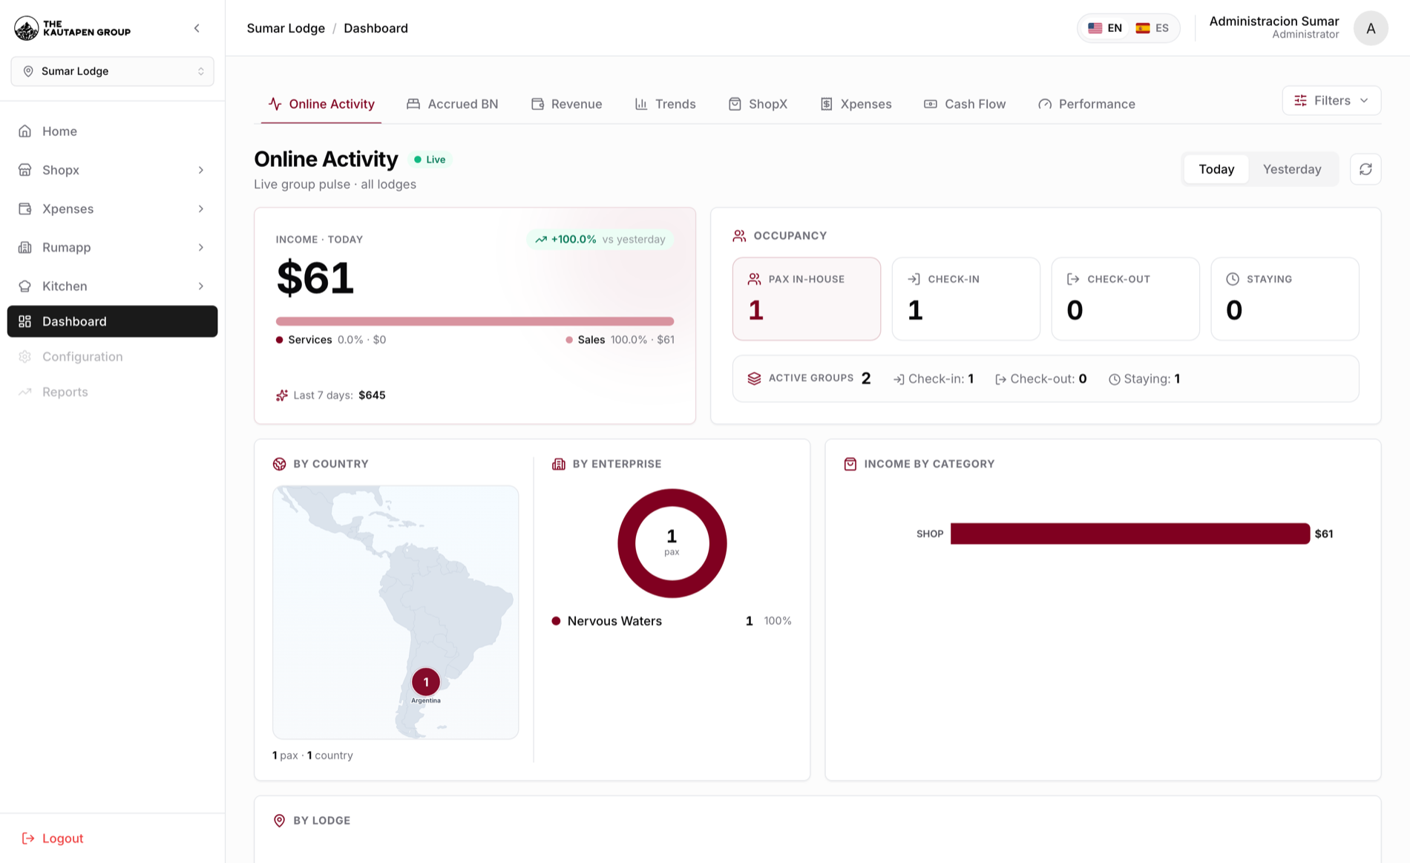Open the Trends tab
1410x863 pixels.
[666, 104]
